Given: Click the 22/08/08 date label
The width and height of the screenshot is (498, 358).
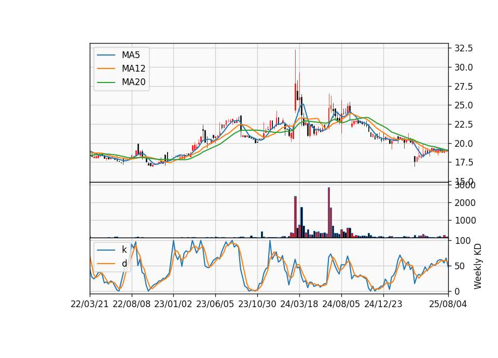Looking at the screenshot, I should [x=131, y=304].
